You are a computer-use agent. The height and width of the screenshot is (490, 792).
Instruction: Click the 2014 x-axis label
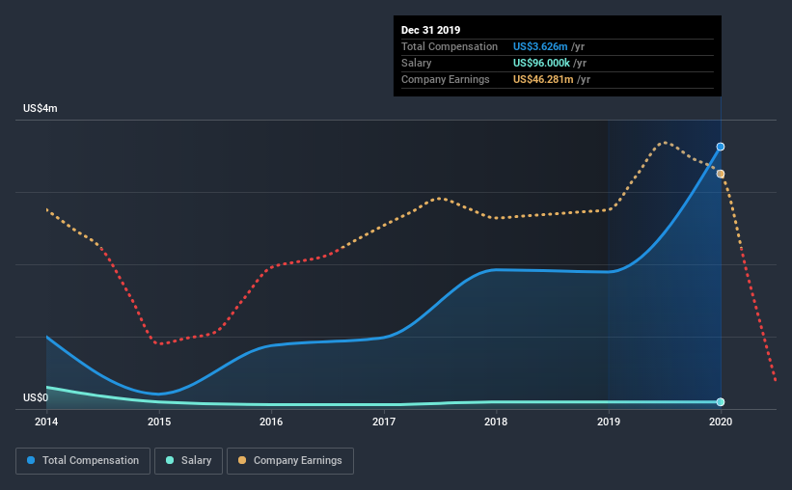(x=46, y=422)
